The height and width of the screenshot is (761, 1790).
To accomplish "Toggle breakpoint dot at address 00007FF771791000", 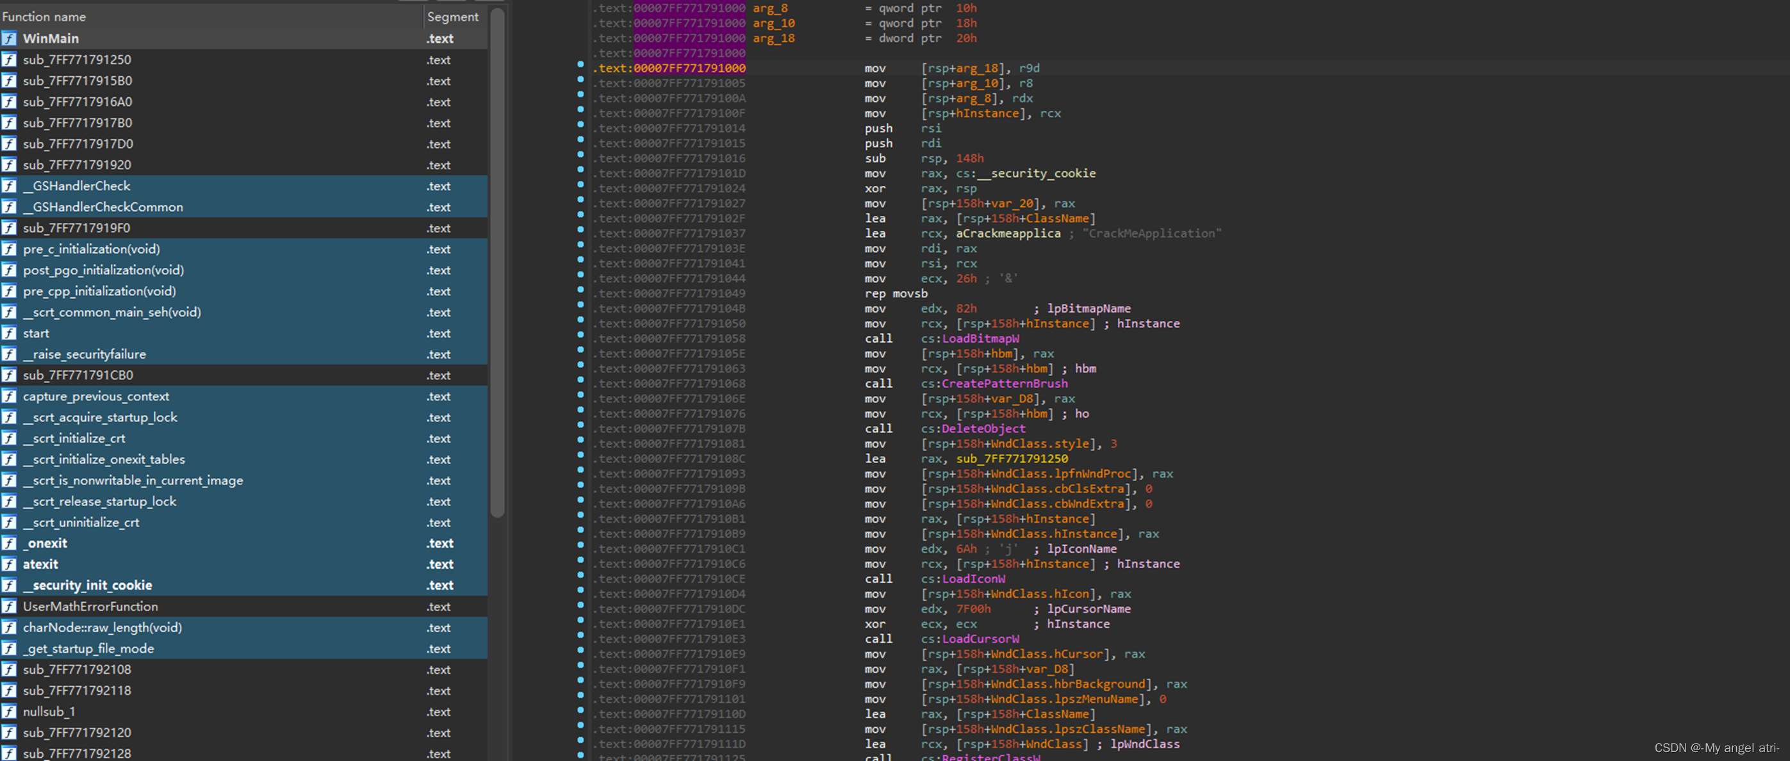I will tap(581, 65).
